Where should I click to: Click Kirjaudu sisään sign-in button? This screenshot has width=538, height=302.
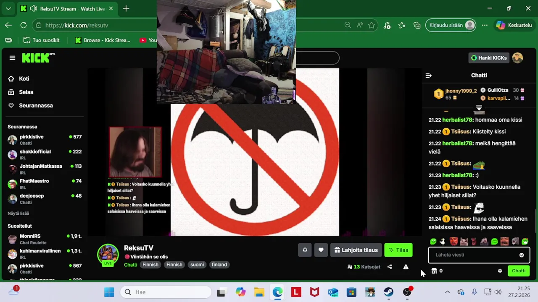(451, 25)
